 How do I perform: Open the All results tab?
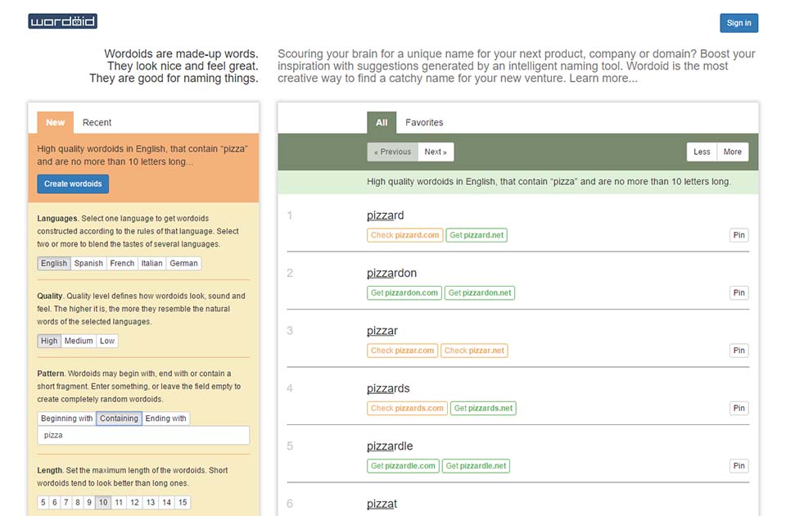[382, 122]
